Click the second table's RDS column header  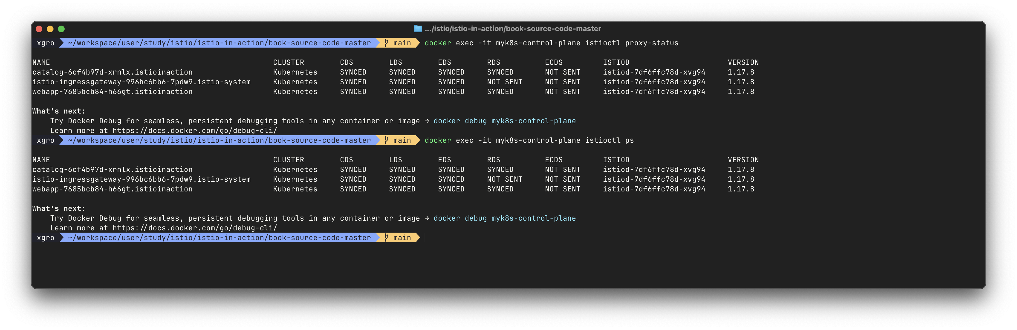(493, 160)
